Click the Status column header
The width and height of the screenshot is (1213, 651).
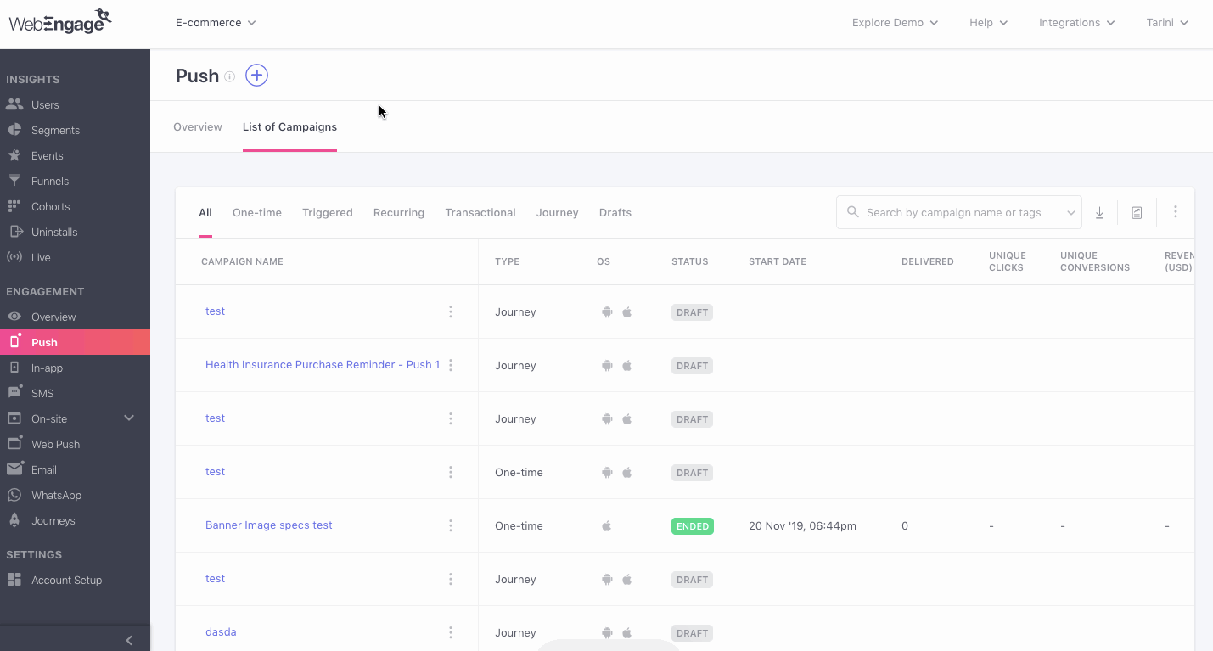(x=689, y=261)
